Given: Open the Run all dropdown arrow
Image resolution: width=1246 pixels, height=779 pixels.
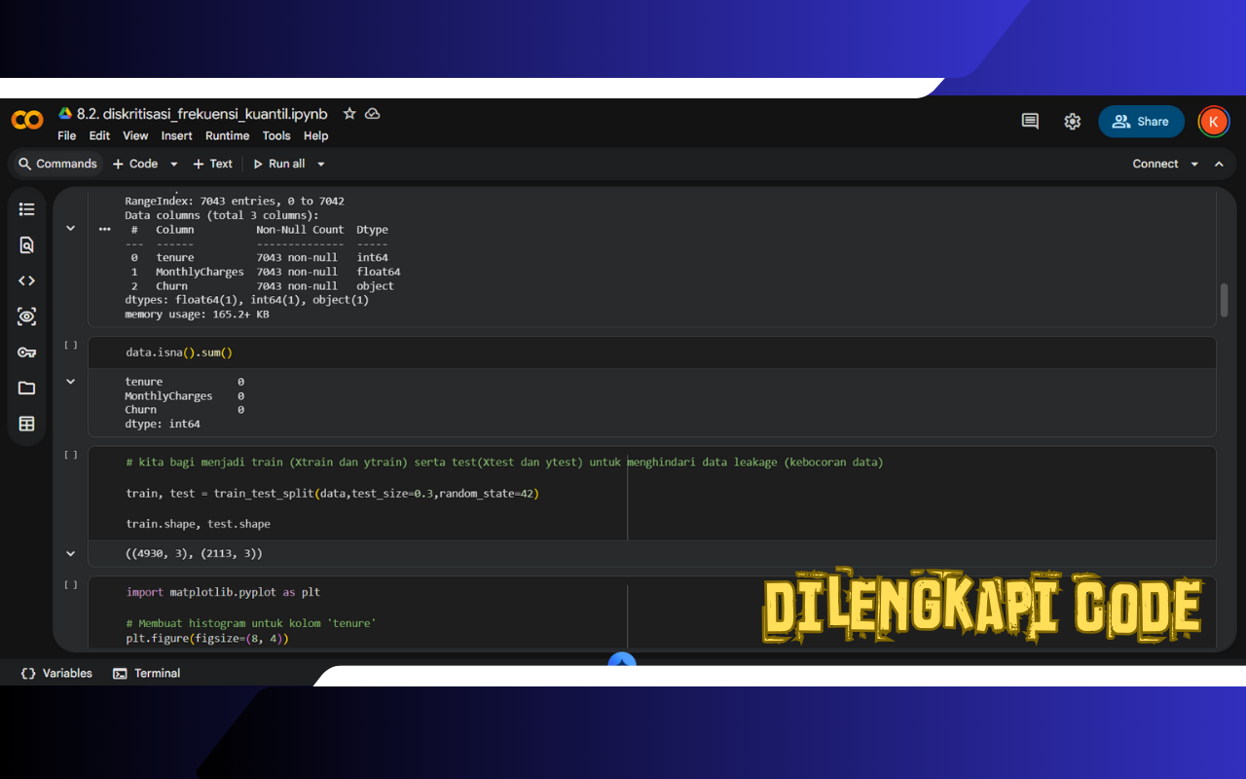Looking at the screenshot, I should (x=321, y=165).
